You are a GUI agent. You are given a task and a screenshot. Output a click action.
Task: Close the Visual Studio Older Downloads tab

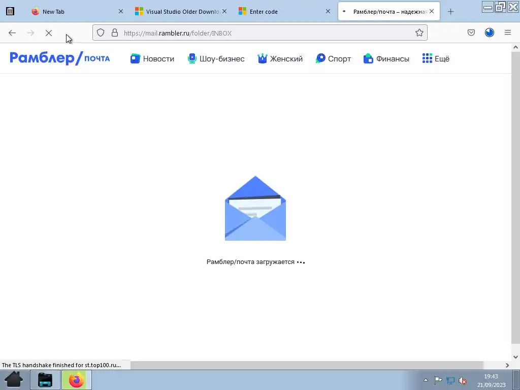click(224, 11)
